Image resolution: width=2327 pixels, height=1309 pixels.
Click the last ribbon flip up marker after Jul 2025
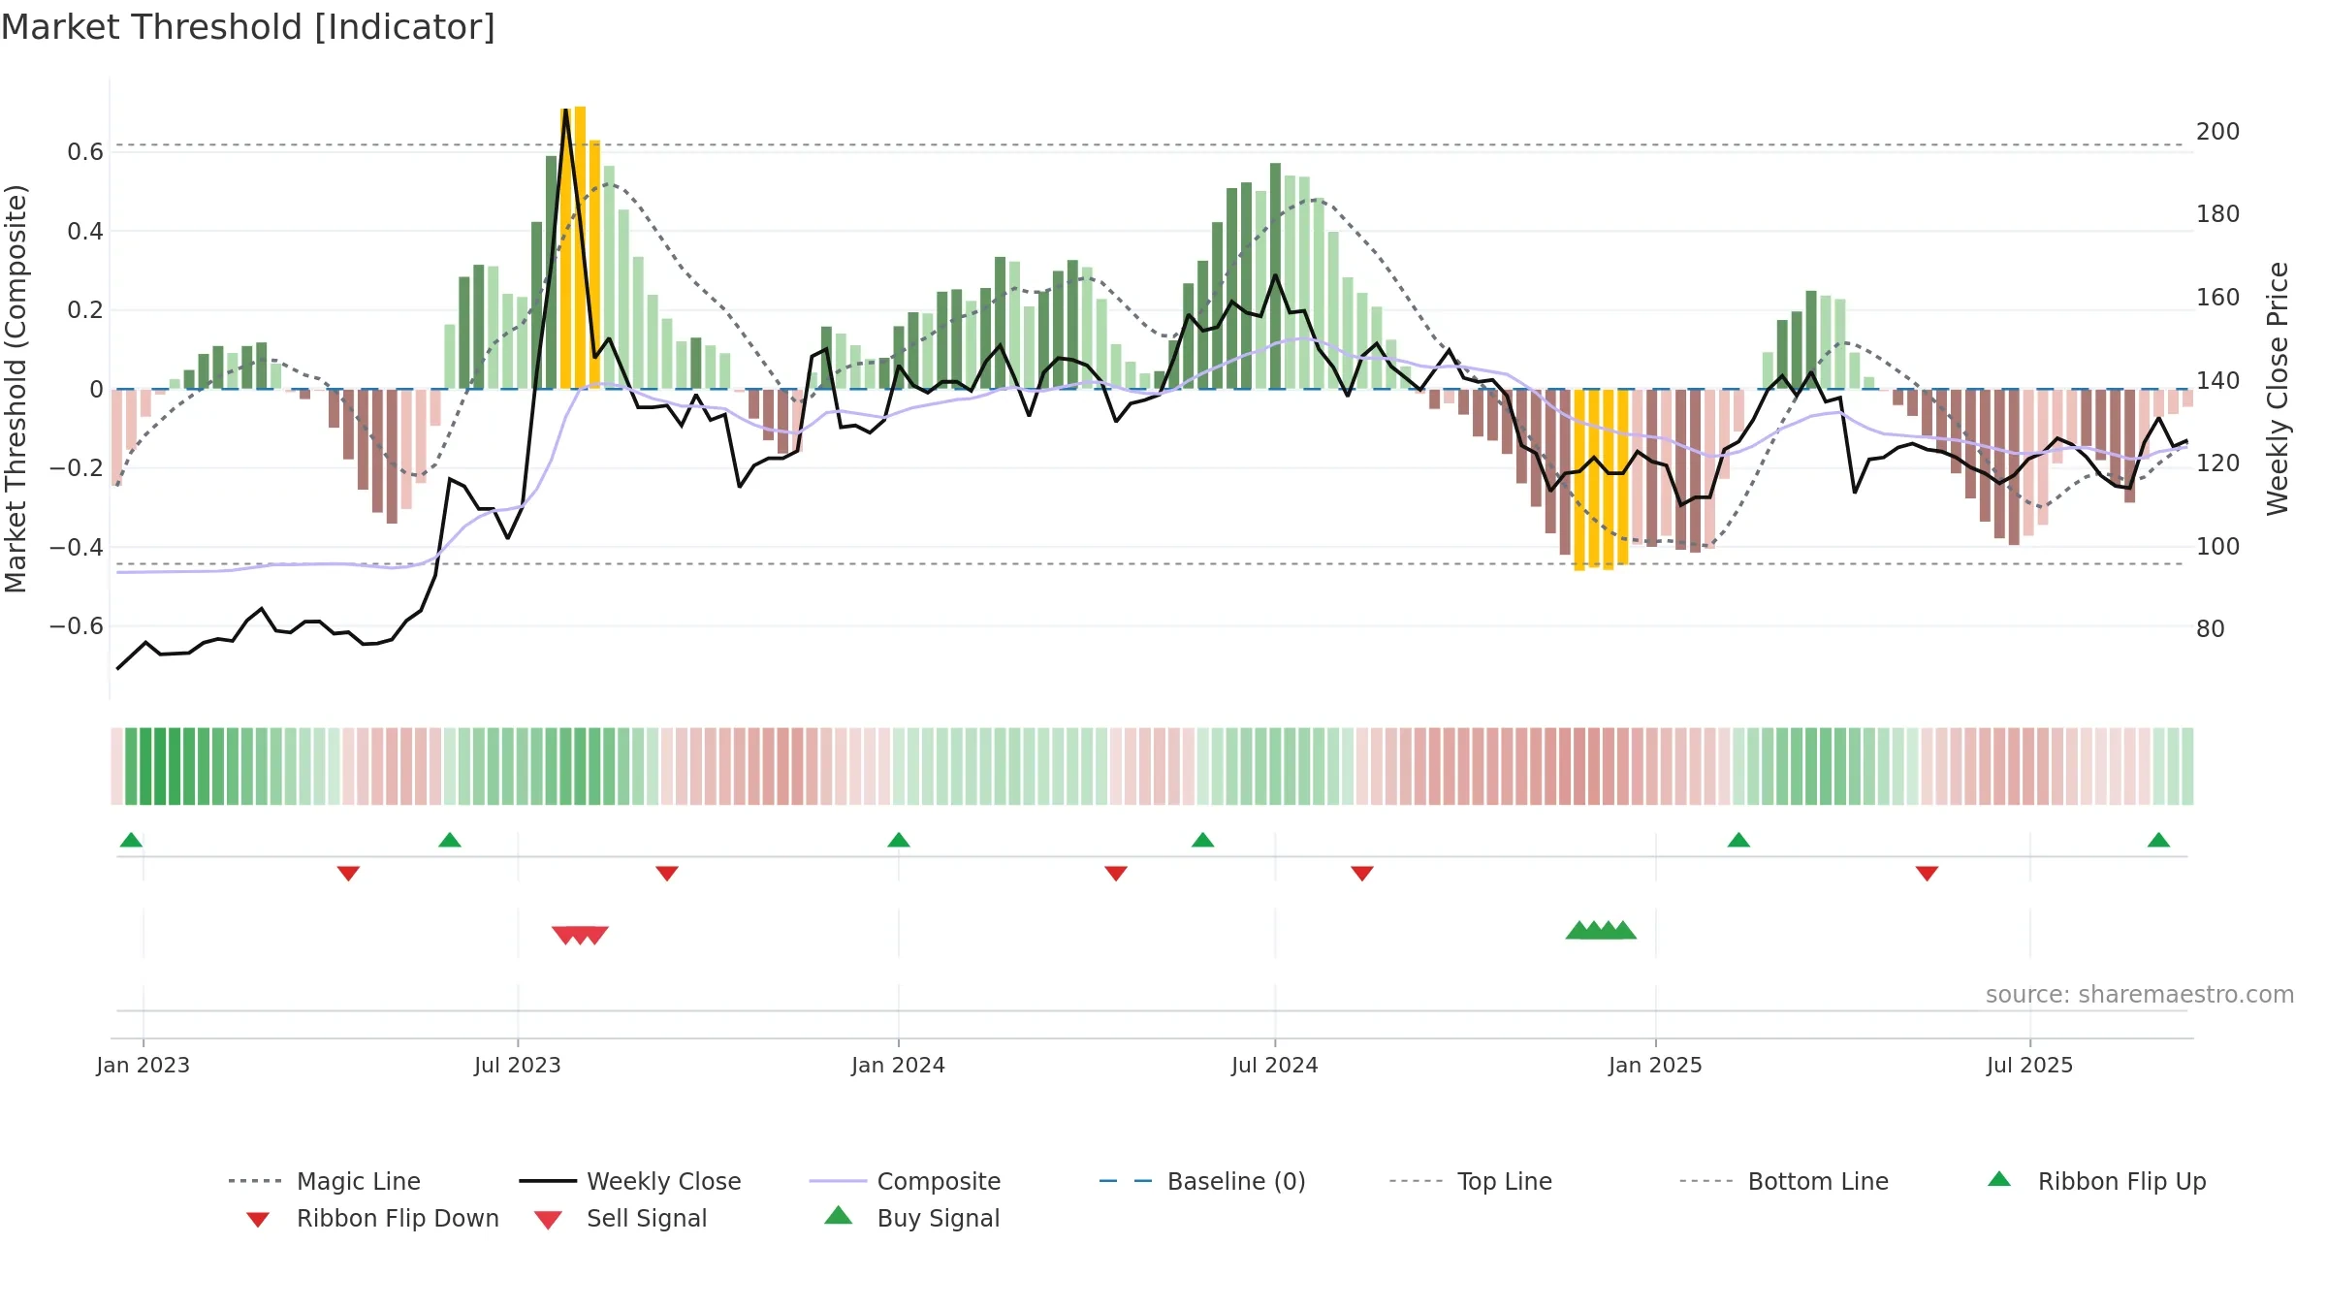pos(2158,840)
